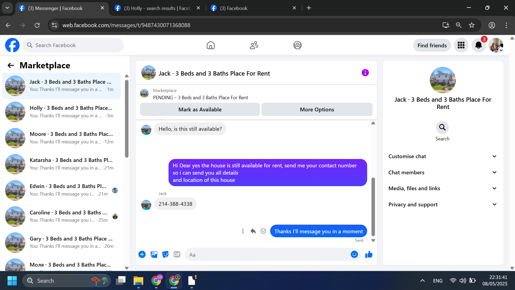Click More Options button
515x290 pixels.
point(317,109)
